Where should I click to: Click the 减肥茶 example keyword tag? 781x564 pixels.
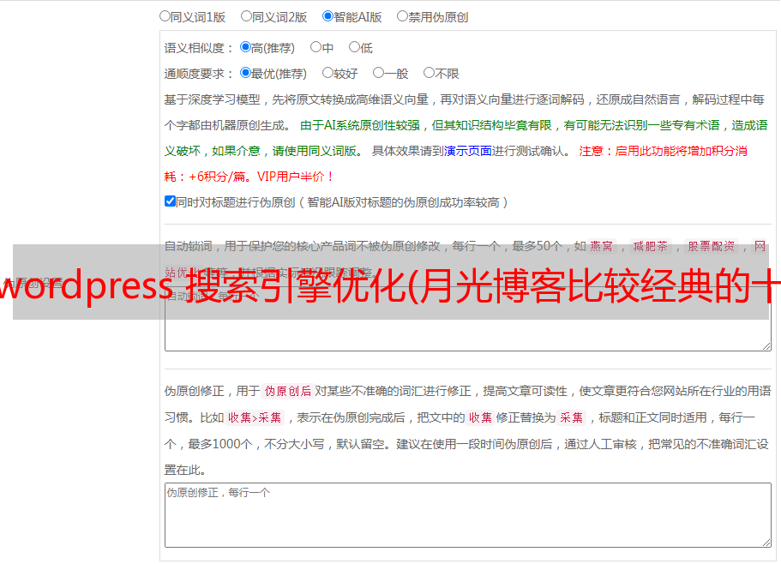pyautogui.click(x=651, y=246)
